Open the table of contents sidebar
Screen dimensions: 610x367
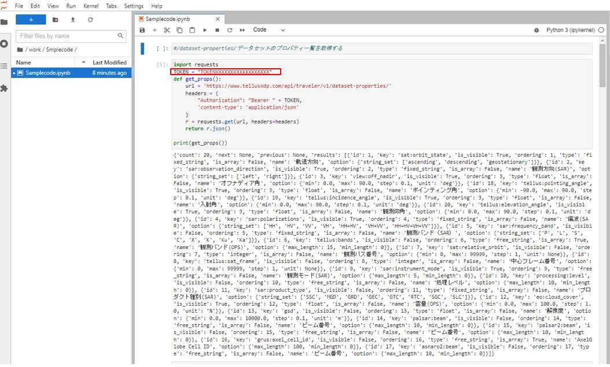[x=4, y=66]
